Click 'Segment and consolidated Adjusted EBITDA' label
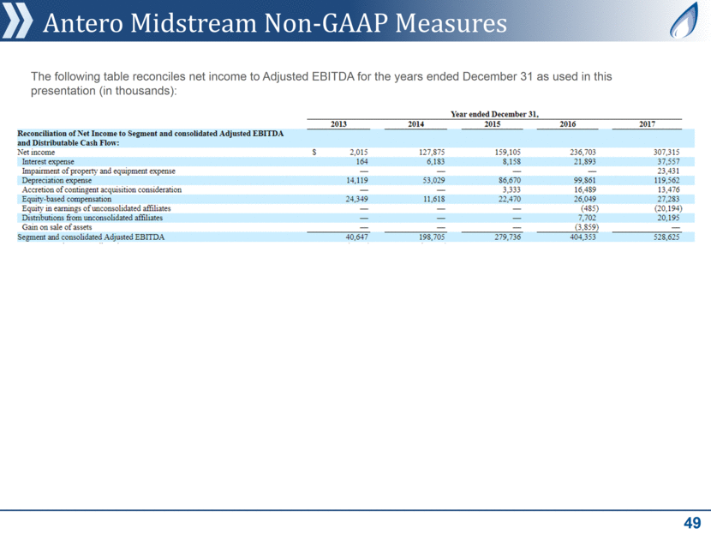 pyautogui.click(x=91, y=237)
